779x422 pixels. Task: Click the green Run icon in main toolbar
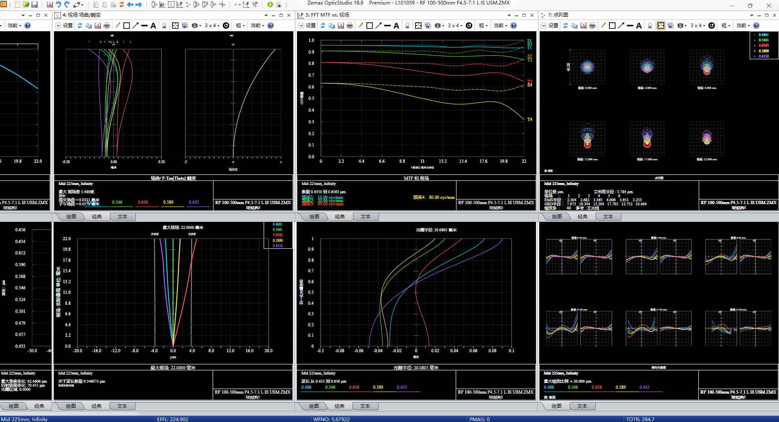(270, 4)
